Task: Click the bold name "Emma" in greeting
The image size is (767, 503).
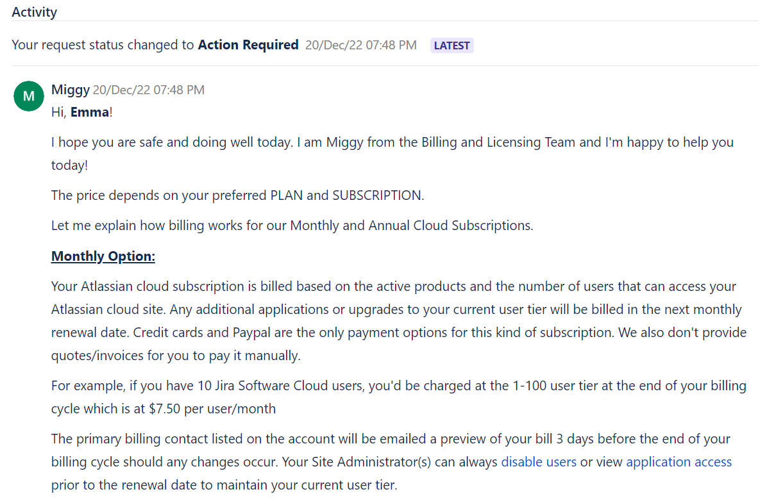Action: (x=90, y=112)
